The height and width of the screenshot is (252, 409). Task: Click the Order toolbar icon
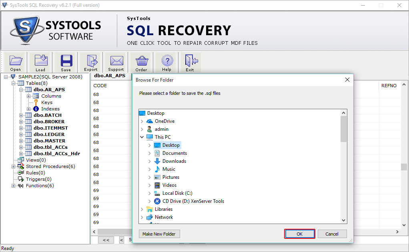[x=141, y=62]
